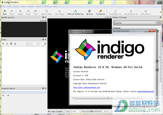Image resolution: width=163 pixels, height=115 pixels.
Task: Click the Render Settings vertical scrollbar
Action: [x=160, y=57]
